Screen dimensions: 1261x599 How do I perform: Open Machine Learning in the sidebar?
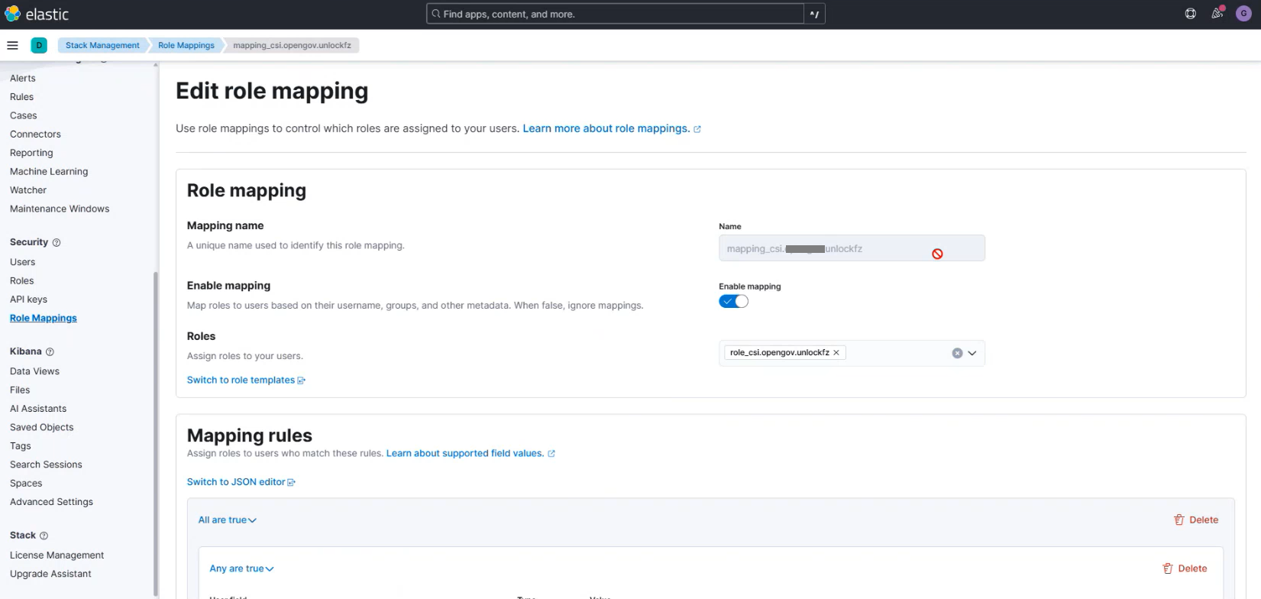click(x=49, y=171)
